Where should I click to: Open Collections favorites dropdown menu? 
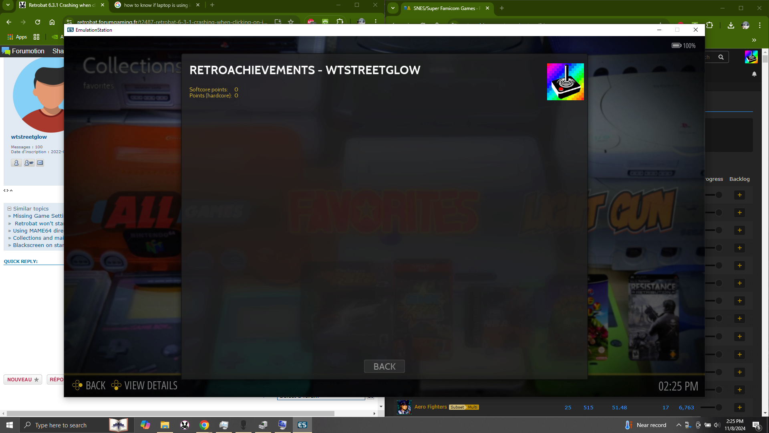99,85
